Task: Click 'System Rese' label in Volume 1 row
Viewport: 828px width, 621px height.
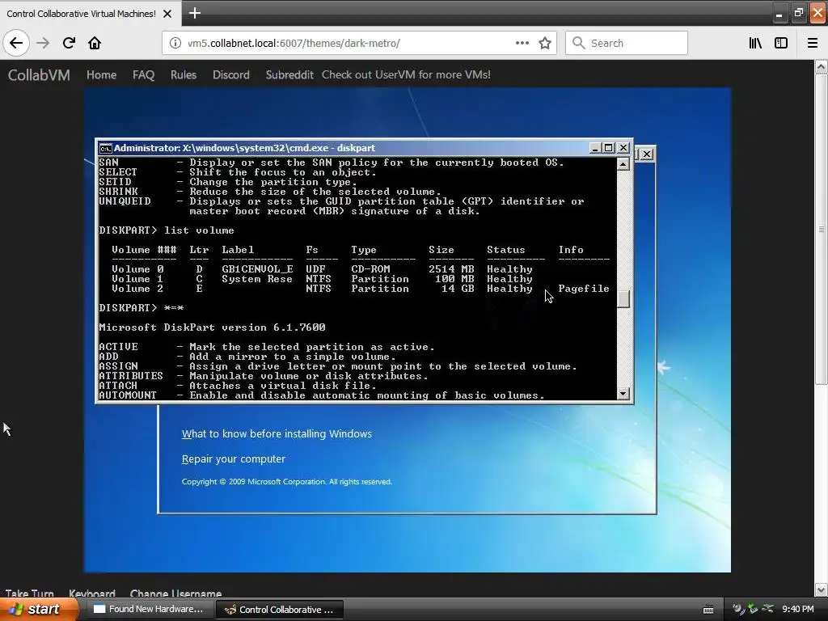Action: [256, 279]
